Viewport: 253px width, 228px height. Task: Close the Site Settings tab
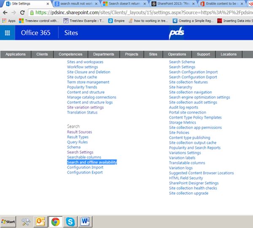click(x=48, y=4)
